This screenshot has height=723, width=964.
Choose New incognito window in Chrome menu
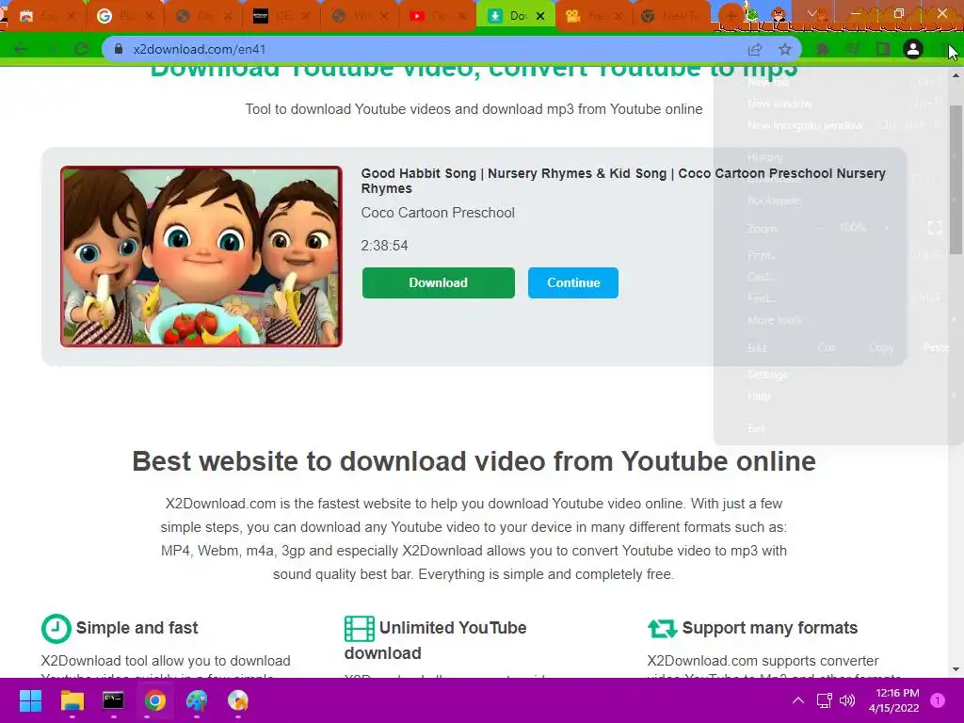point(839,125)
